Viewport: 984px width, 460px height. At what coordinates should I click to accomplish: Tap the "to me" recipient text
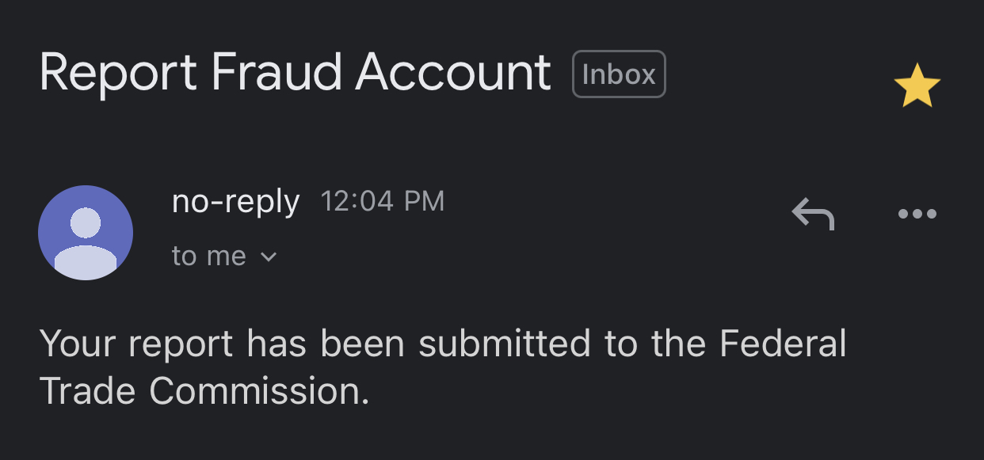pos(209,256)
